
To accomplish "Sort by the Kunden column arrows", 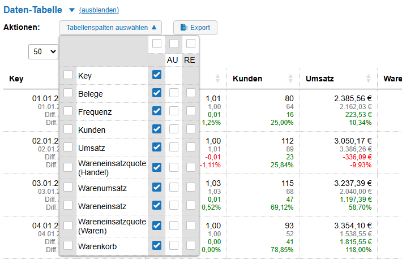I will pos(291,79).
